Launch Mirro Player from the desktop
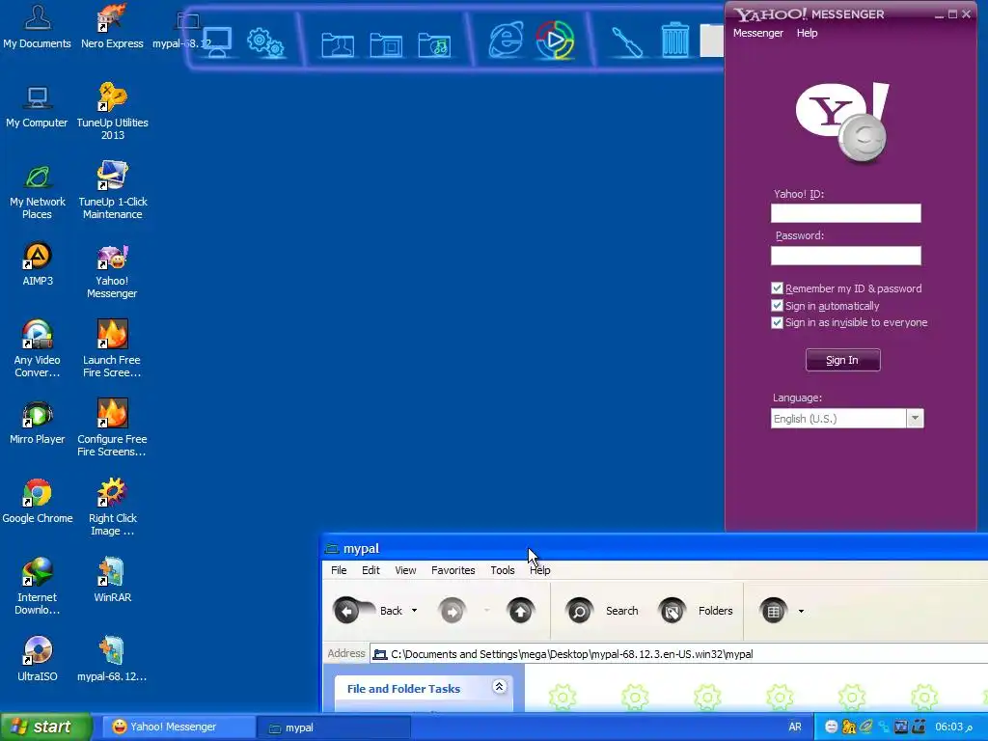Image resolution: width=988 pixels, height=741 pixels. click(38, 423)
